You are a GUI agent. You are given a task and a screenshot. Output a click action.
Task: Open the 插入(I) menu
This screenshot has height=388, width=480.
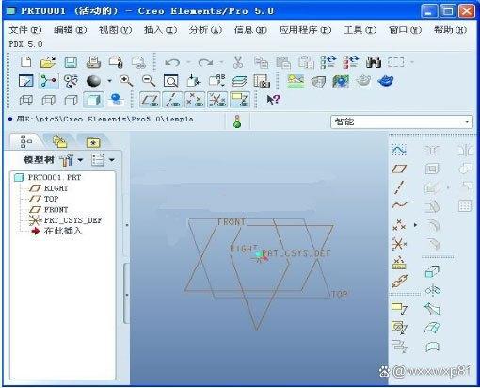click(x=160, y=30)
